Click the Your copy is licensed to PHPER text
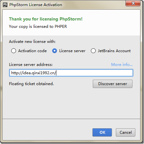Viewport: 144px width, 144px height. (38, 27)
